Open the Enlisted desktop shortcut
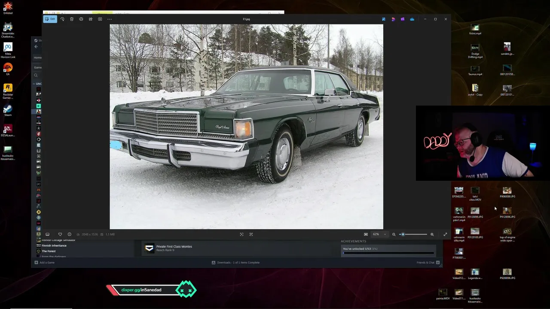The width and height of the screenshot is (550, 309). [x=8, y=8]
